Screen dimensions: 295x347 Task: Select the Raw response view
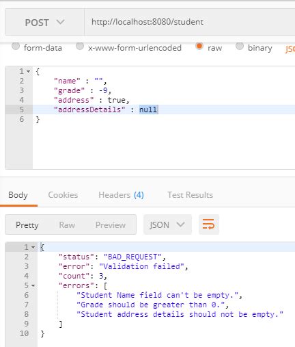coord(67,225)
